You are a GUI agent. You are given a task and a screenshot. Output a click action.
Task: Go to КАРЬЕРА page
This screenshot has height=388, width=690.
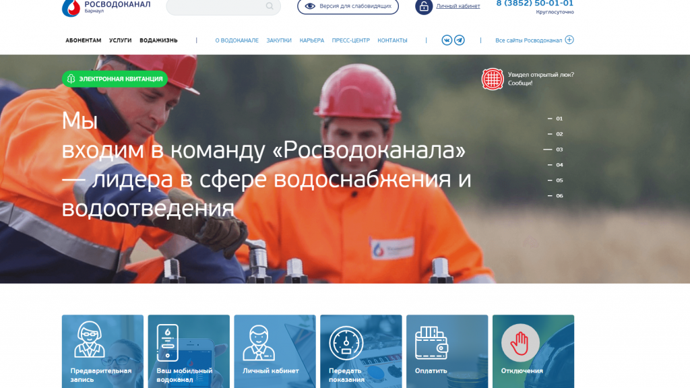coord(311,40)
